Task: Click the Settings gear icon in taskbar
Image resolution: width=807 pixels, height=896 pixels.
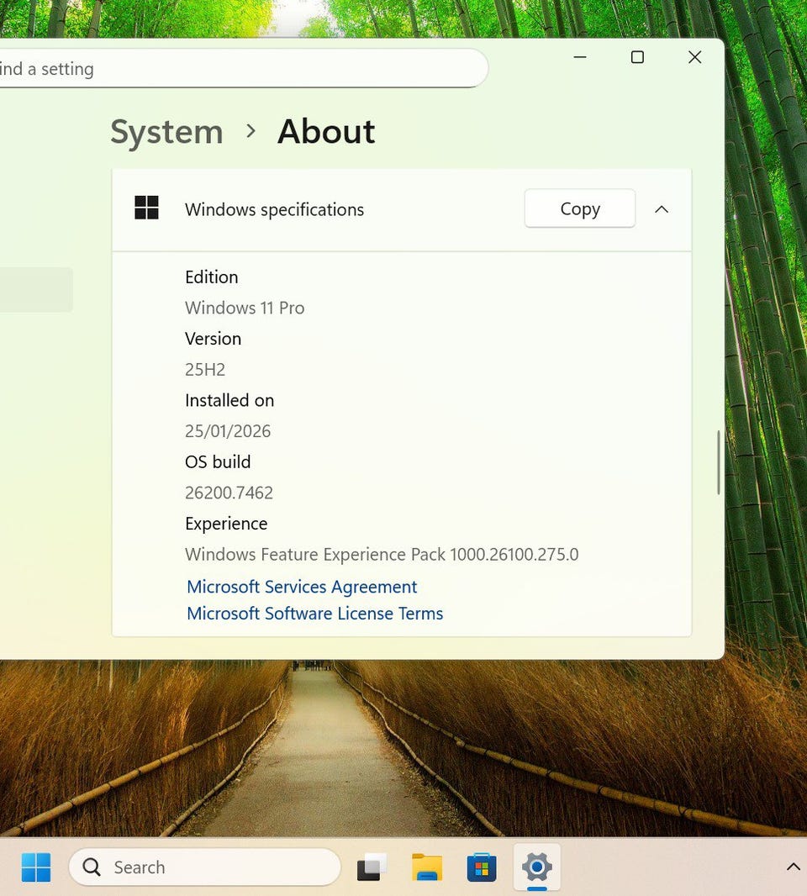Action: pyautogui.click(x=536, y=867)
